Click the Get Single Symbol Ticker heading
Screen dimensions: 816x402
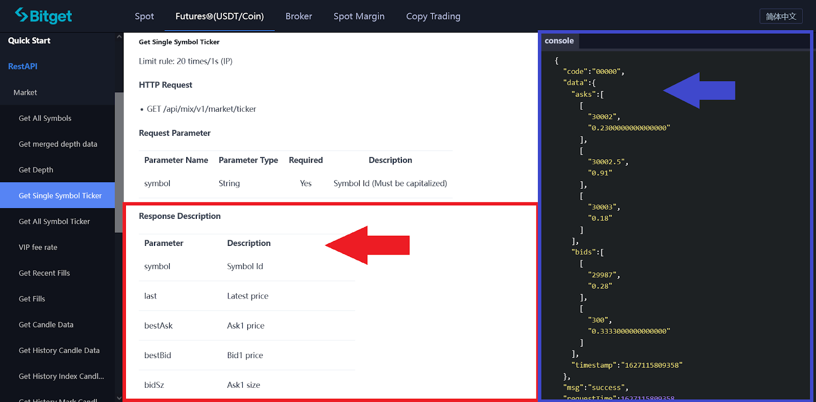coord(179,42)
